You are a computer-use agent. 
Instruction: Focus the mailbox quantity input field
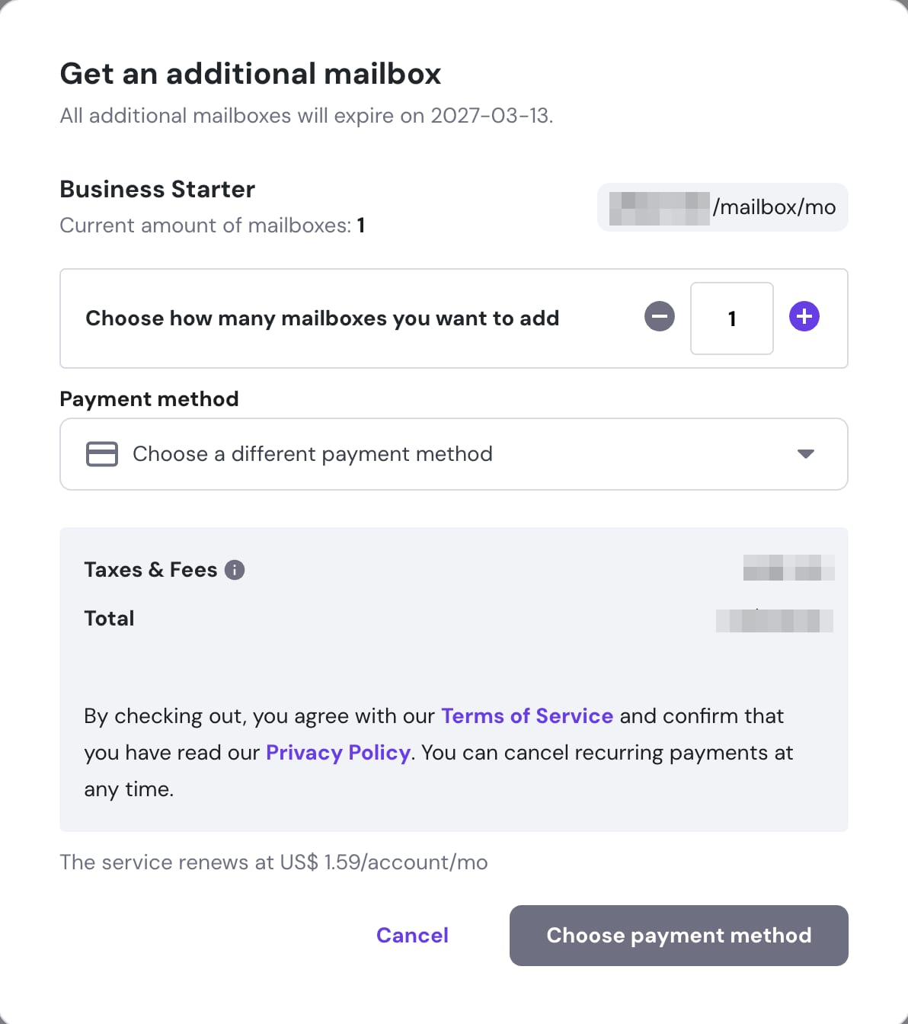coord(731,318)
